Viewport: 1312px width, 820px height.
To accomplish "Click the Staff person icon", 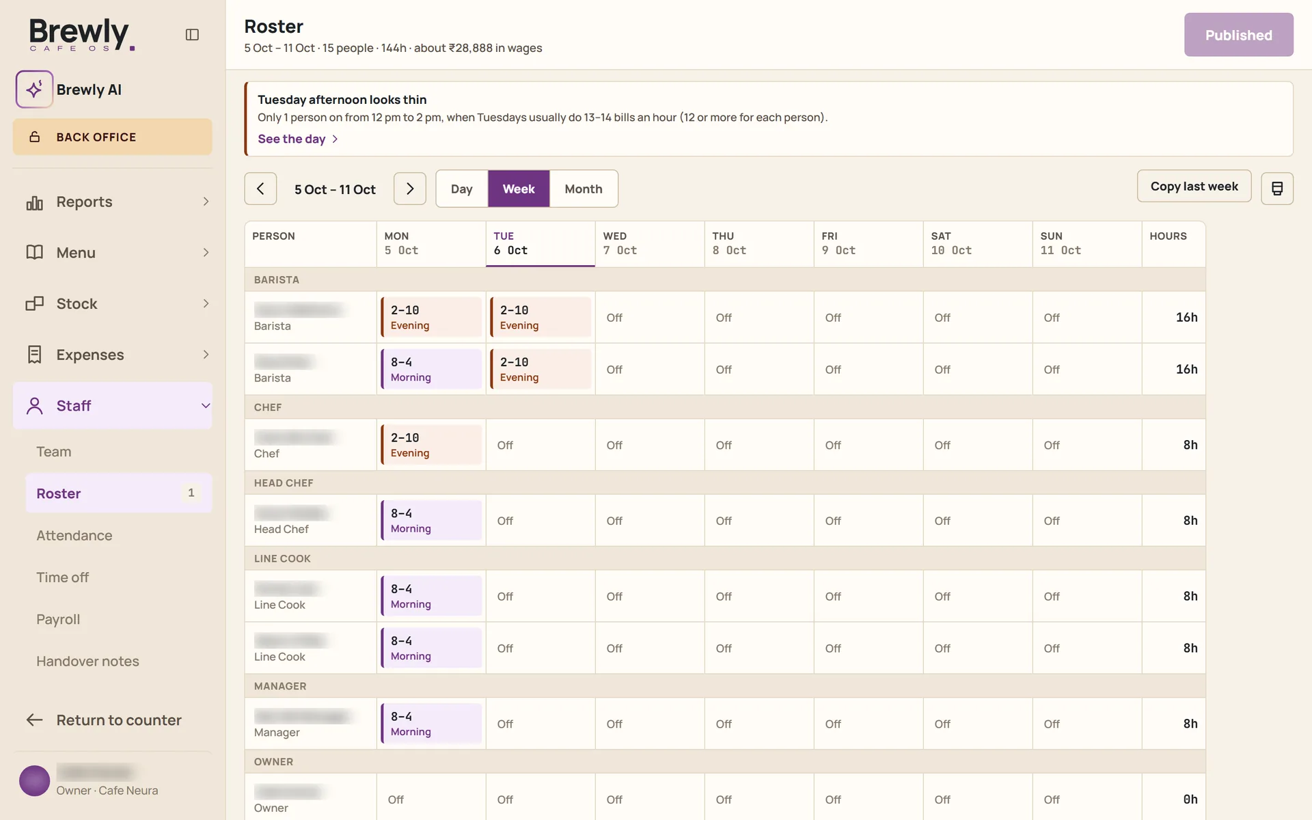I will (x=35, y=406).
